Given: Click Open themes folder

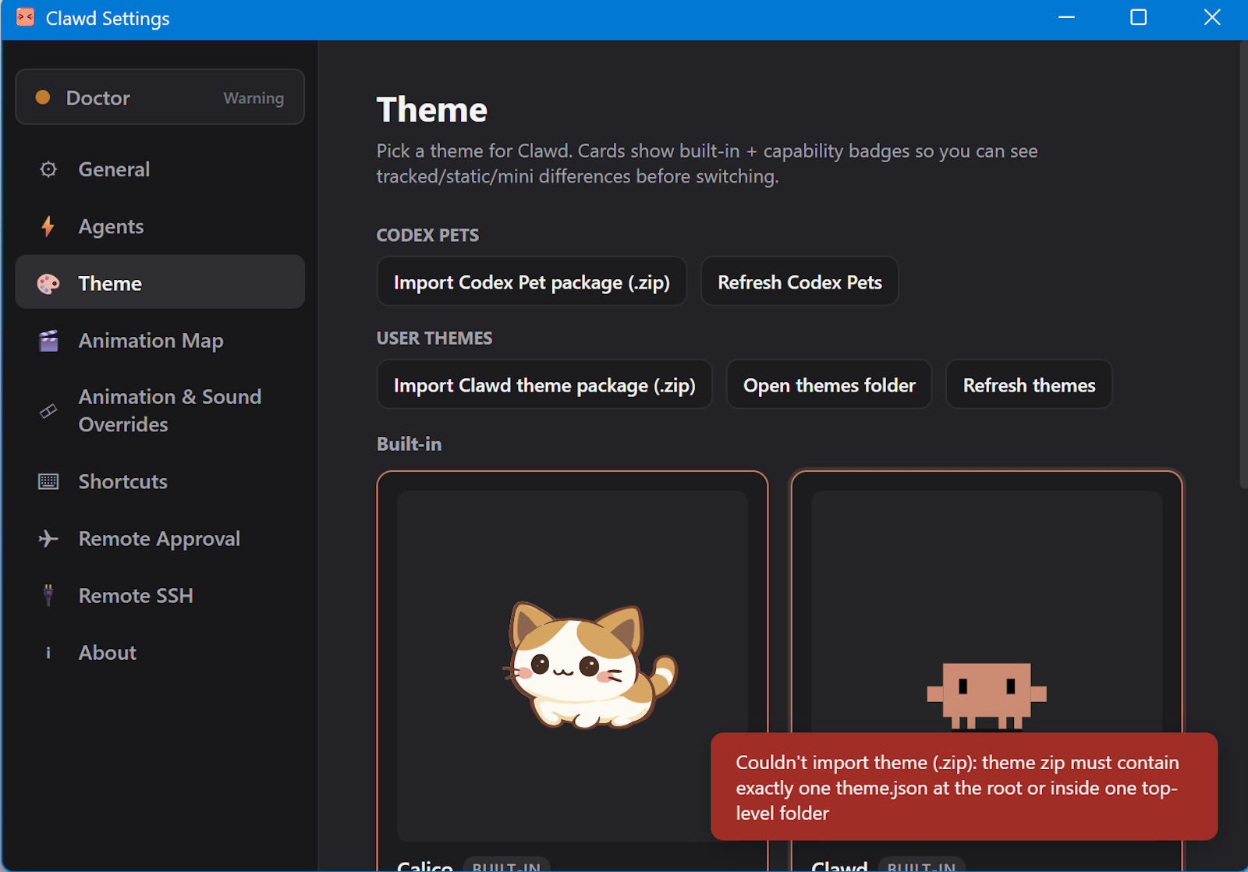Looking at the screenshot, I should [829, 385].
